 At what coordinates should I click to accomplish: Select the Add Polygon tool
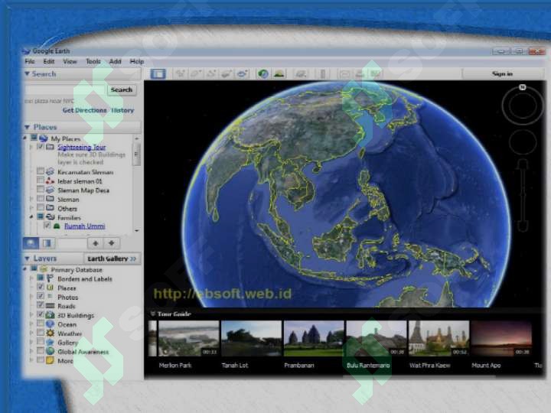pyautogui.click(x=196, y=73)
